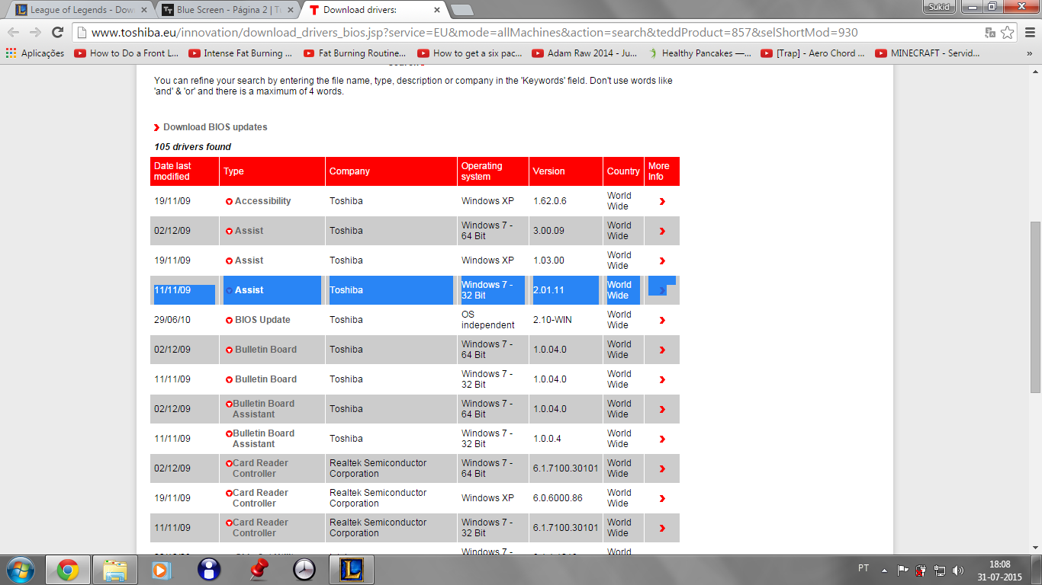This screenshot has height=585, width=1042.
Task: Click the Operating system column header
Action: (493, 171)
